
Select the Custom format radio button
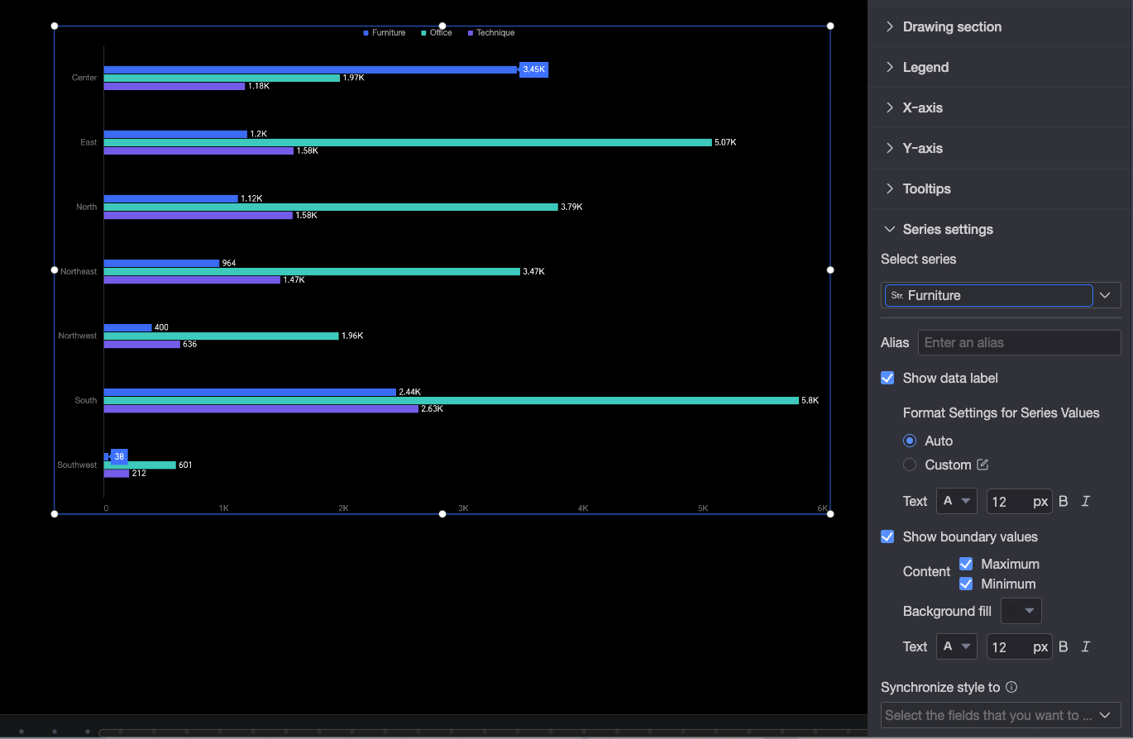[910, 465]
